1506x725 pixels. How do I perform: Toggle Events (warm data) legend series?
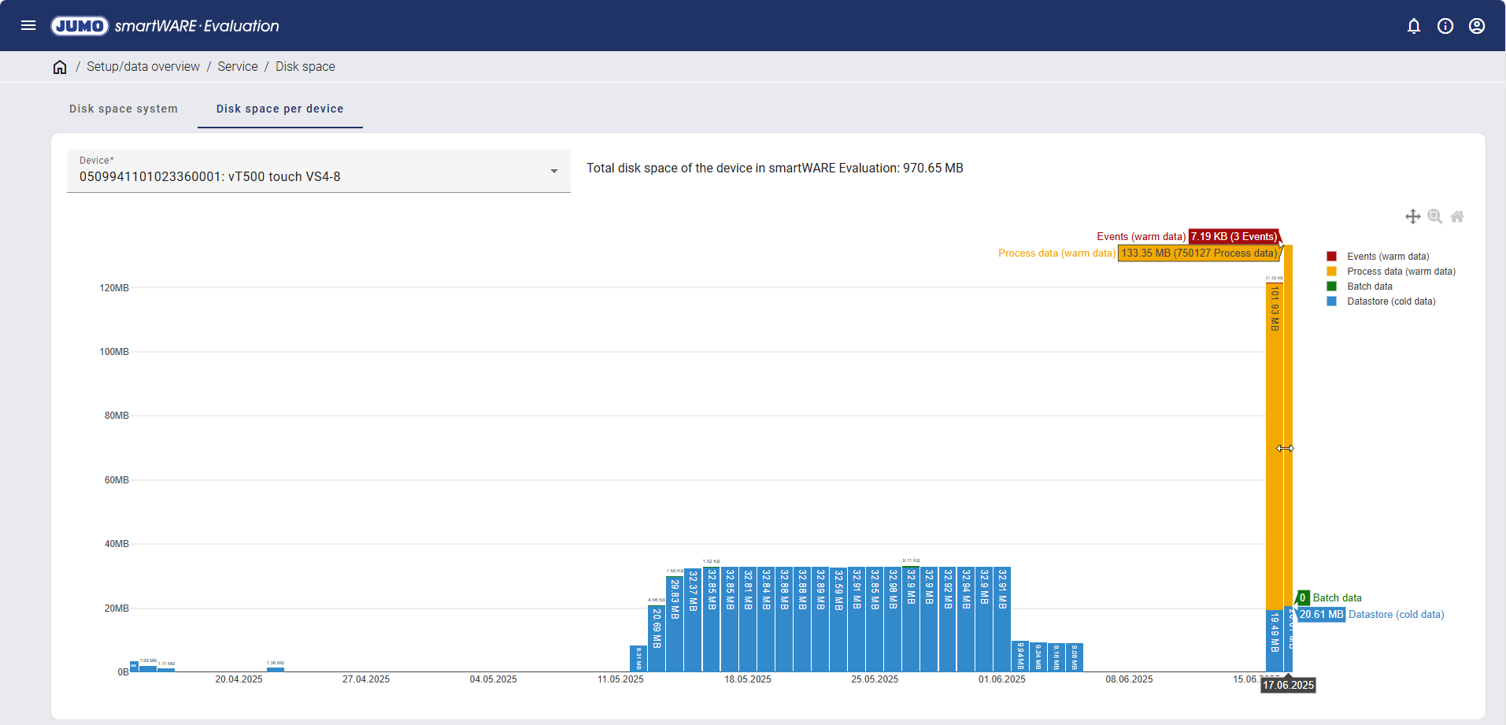tap(1387, 257)
